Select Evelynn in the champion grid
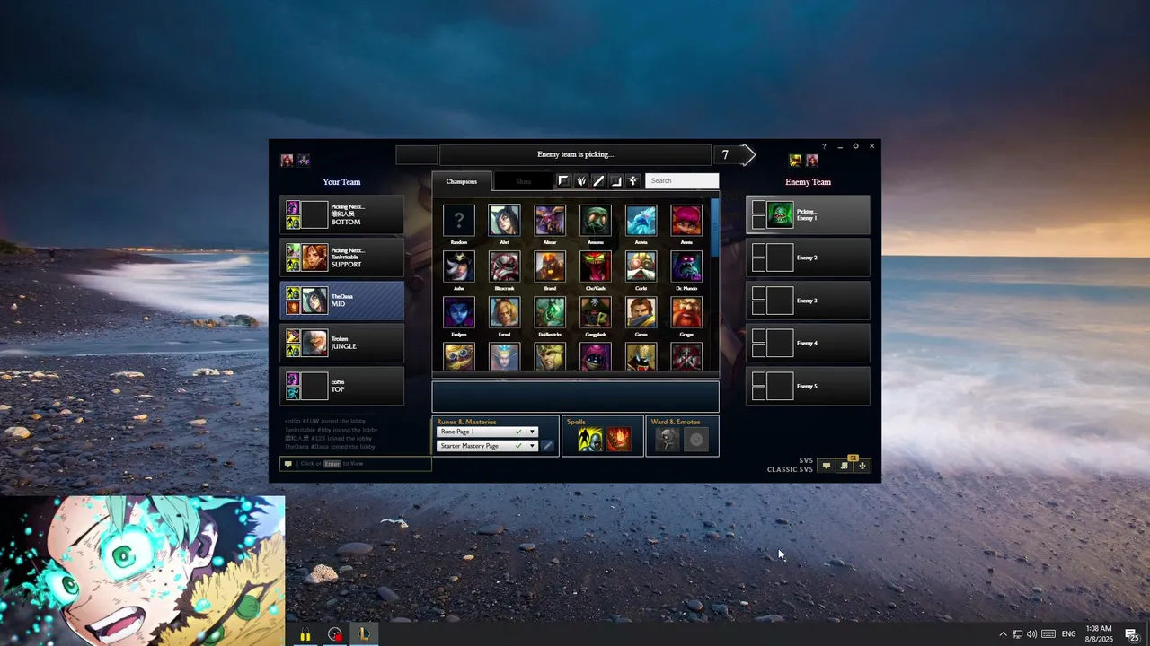This screenshot has width=1150, height=646. pyautogui.click(x=459, y=312)
